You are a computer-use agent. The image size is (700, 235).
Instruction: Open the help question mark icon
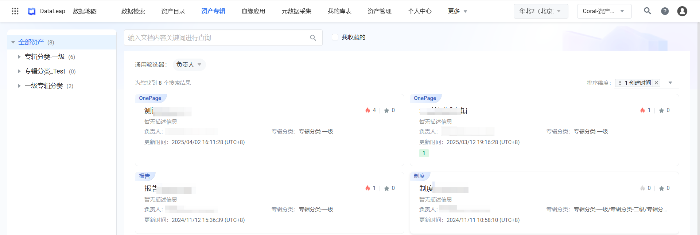[665, 11]
